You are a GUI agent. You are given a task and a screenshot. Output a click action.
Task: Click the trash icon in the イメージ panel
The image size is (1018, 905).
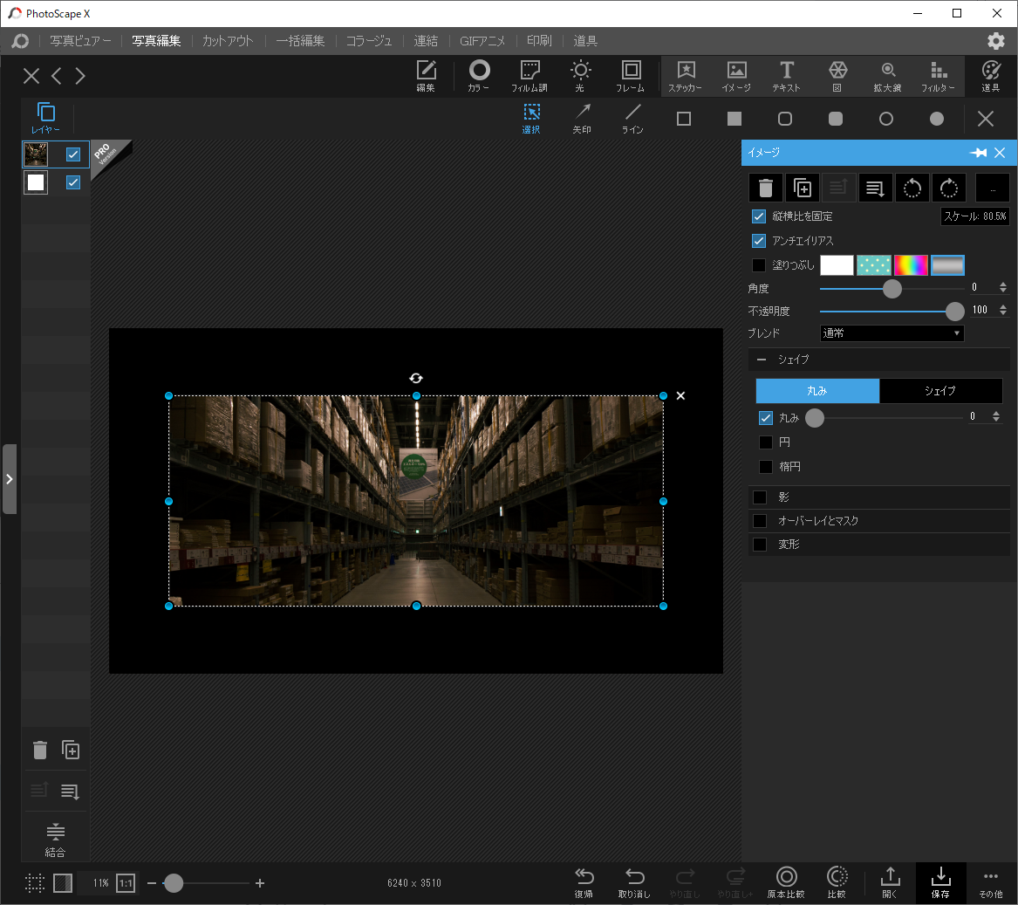pos(766,188)
